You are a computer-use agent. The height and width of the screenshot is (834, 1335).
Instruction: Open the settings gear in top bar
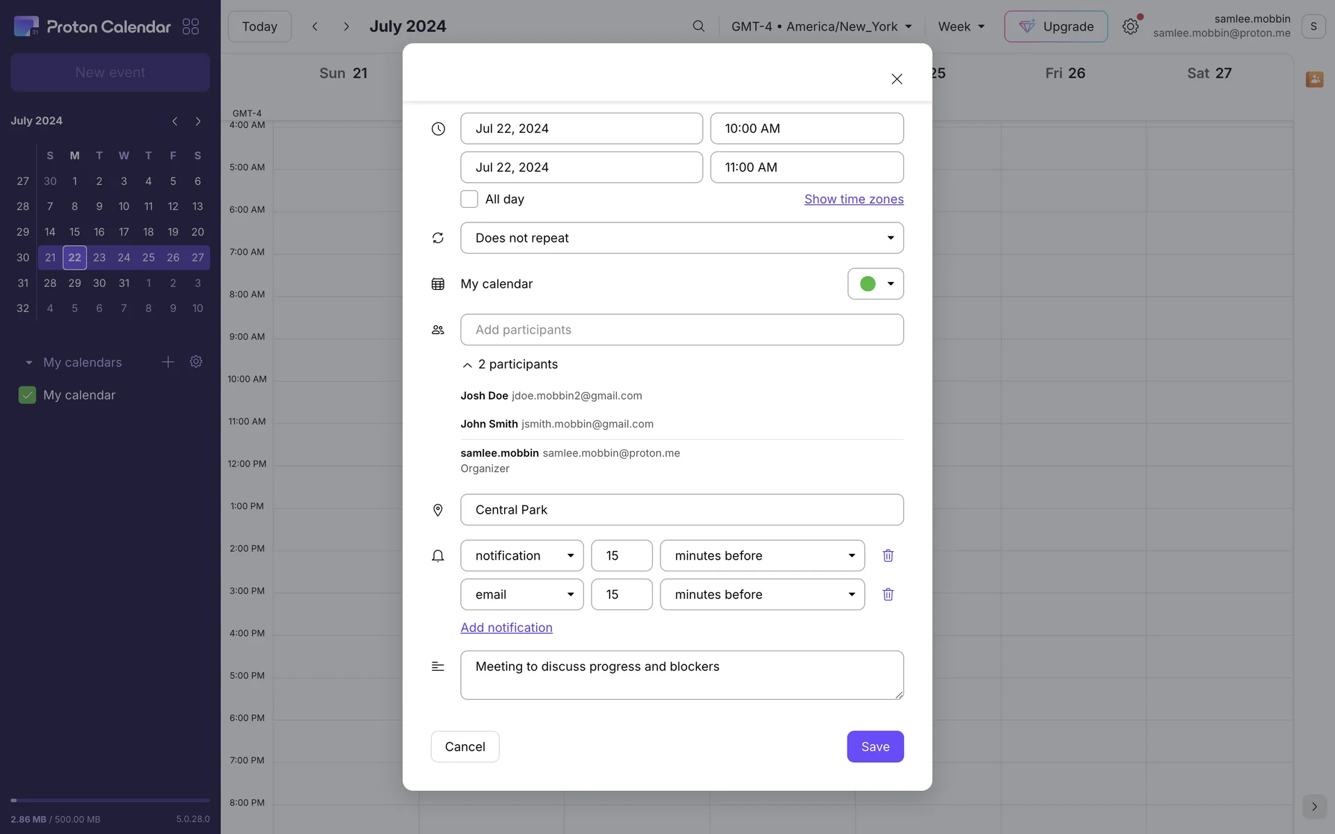[x=1130, y=26]
